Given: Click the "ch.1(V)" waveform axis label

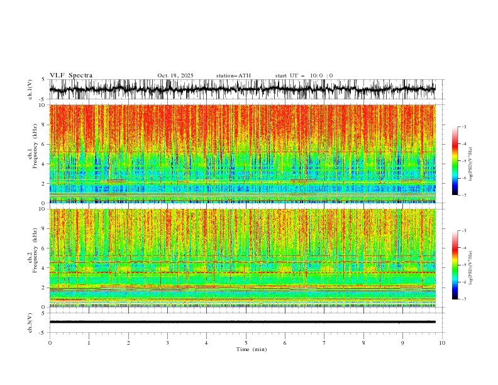Looking at the screenshot, I should (x=30, y=89).
